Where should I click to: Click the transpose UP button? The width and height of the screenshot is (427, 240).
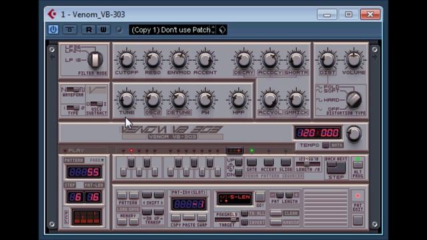point(159,212)
